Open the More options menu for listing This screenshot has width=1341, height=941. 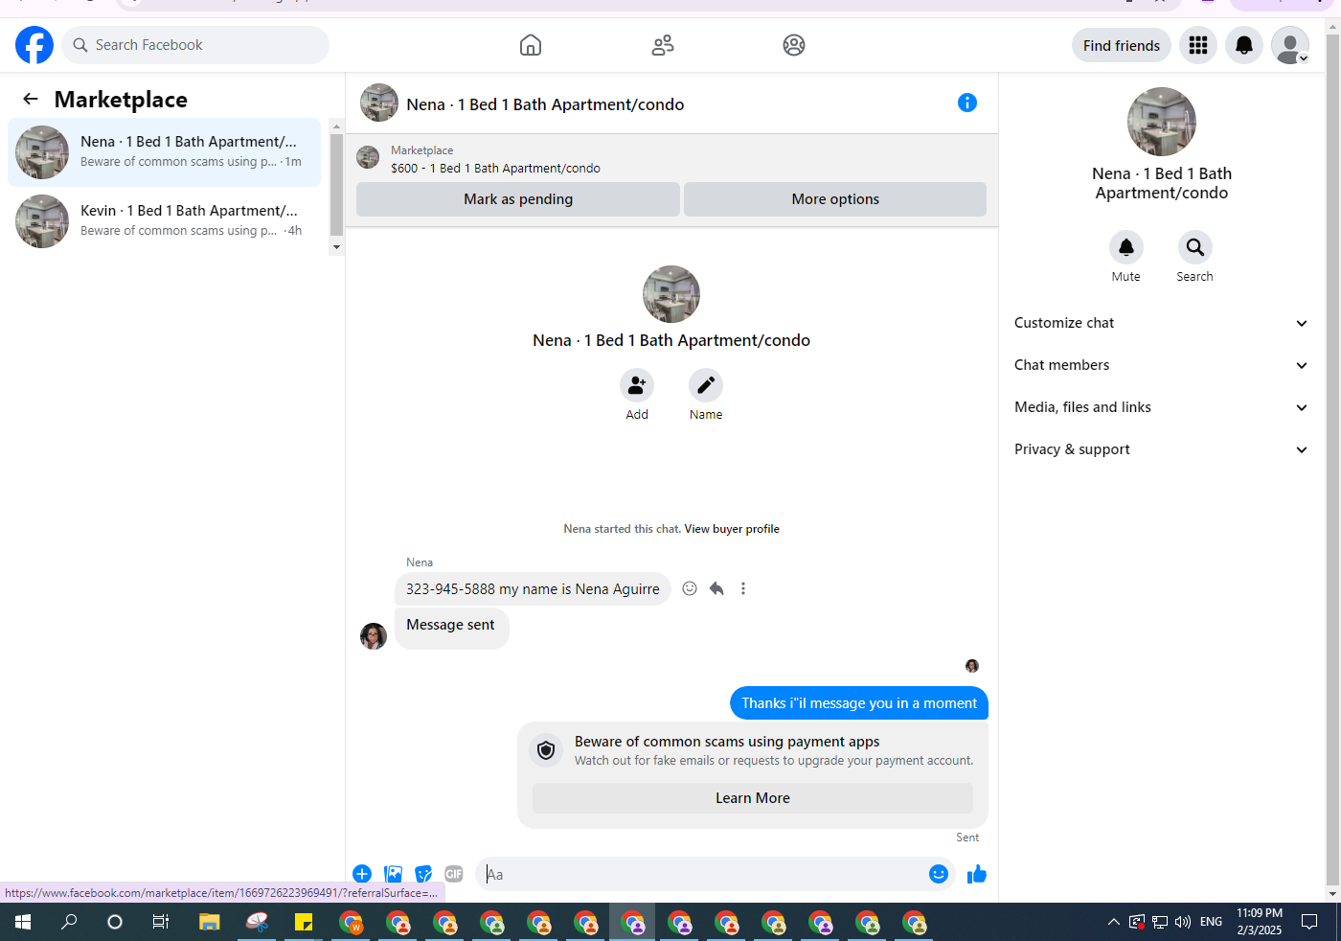(x=835, y=199)
